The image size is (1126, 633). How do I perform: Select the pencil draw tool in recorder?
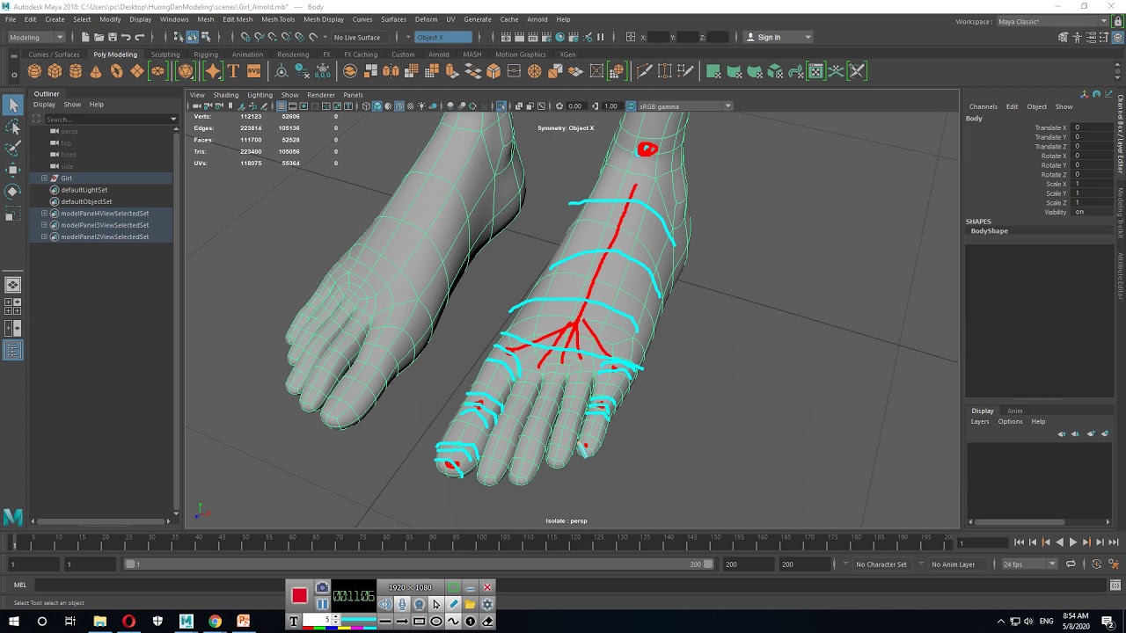pyautogui.click(x=453, y=604)
